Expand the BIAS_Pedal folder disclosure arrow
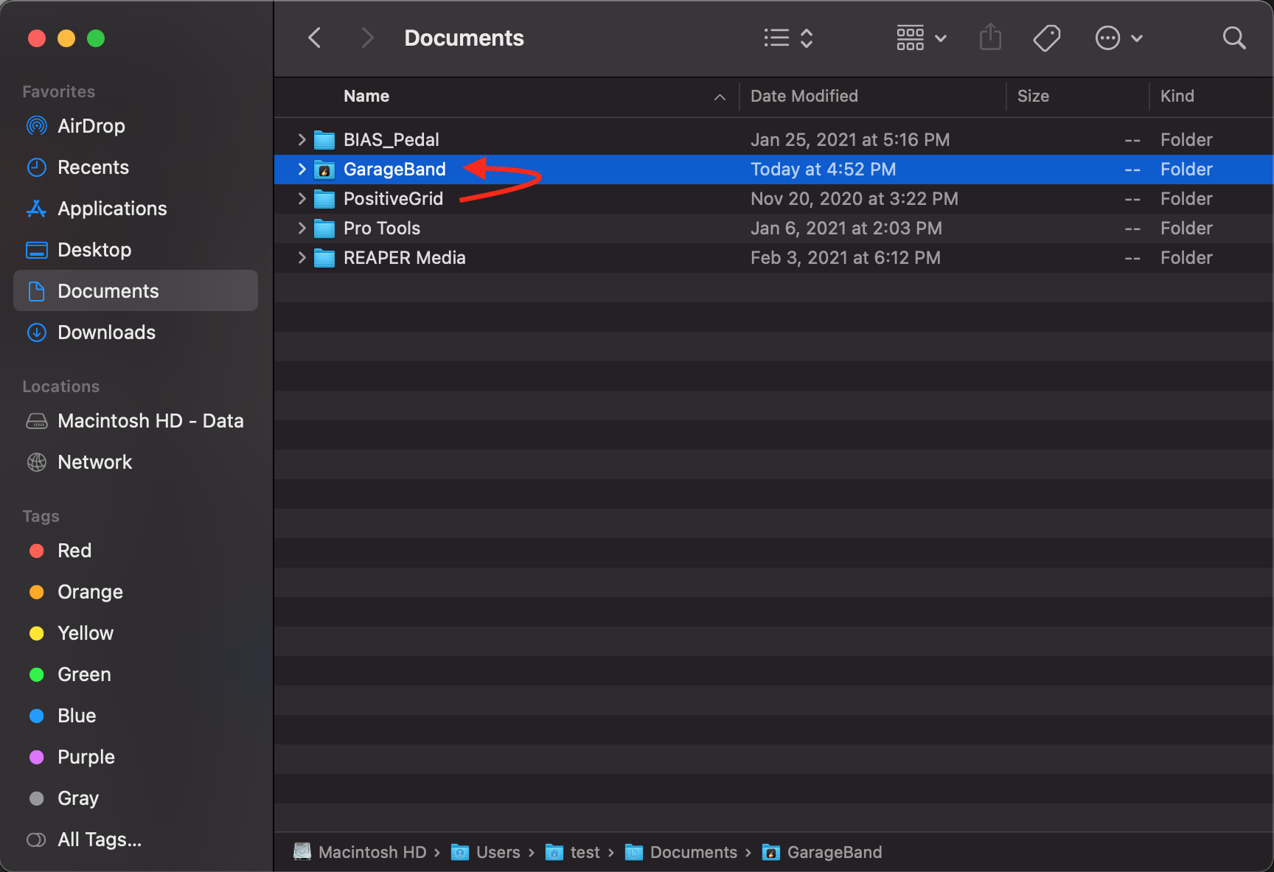This screenshot has height=872, width=1274. click(x=302, y=139)
